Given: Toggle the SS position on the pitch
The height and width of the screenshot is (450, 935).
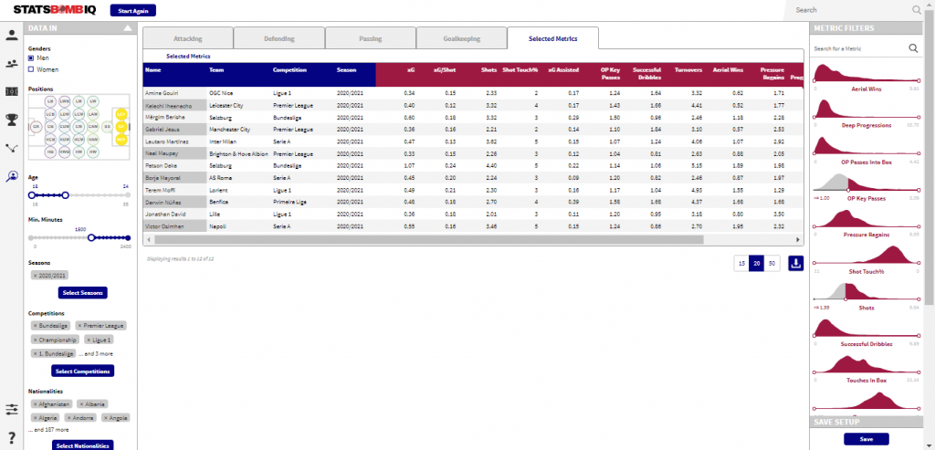Looking at the screenshot, I should (x=108, y=126).
